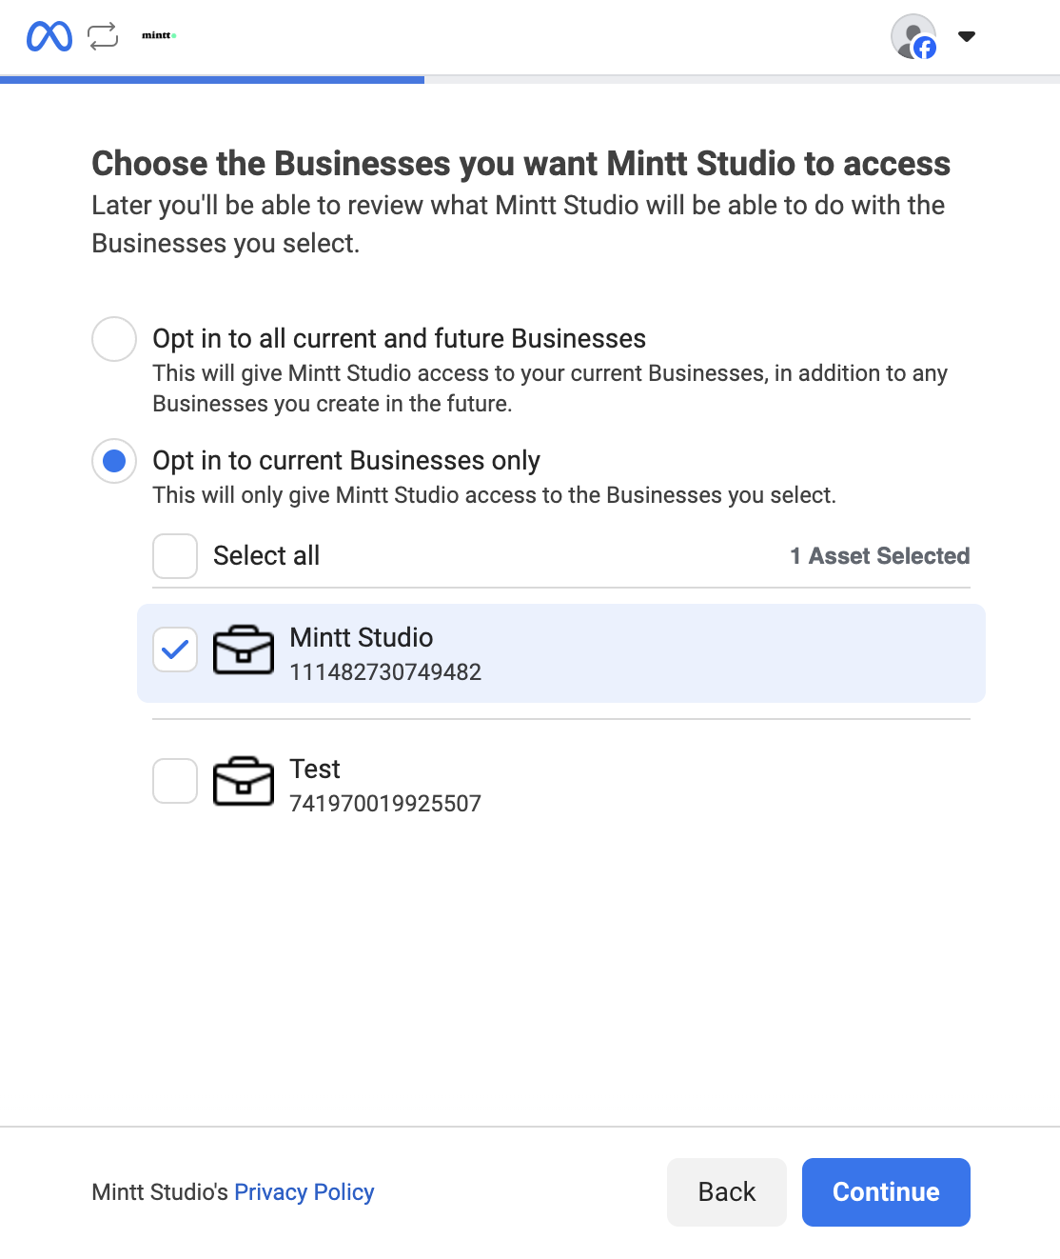This screenshot has height=1259, width=1060.
Task: Click the Back button
Action: point(726,1191)
